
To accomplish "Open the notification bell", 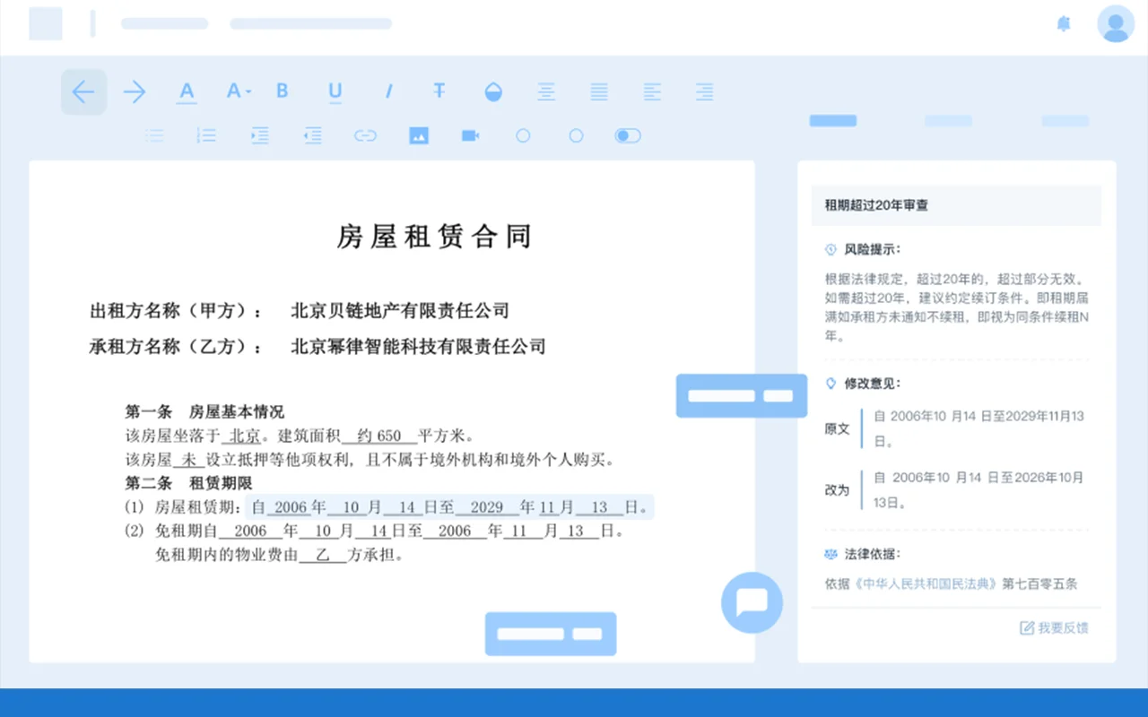I will (1064, 24).
